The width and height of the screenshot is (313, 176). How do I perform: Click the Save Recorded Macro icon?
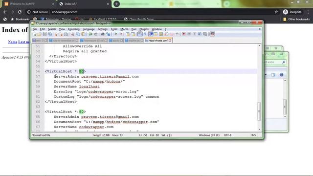point(205,34)
